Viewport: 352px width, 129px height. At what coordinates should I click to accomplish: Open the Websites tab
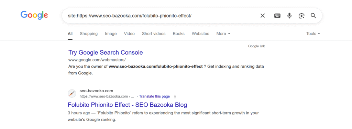click(x=200, y=34)
